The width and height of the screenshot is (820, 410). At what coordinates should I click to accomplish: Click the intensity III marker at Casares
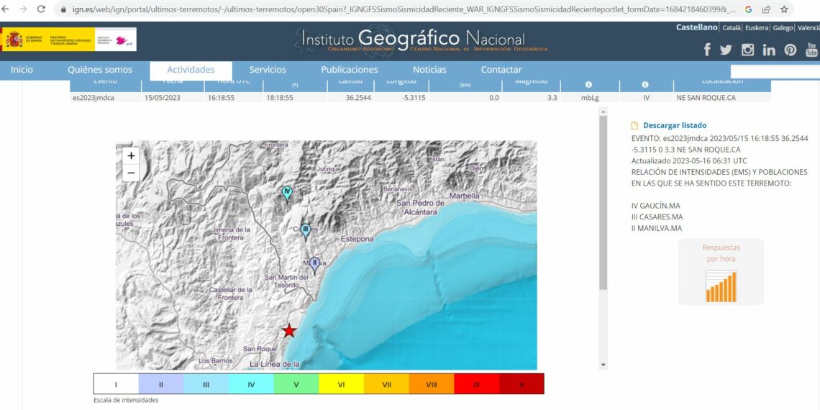click(x=306, y=230)
